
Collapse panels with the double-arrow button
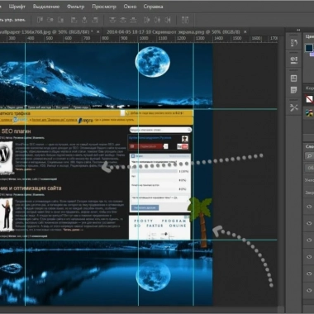coord(298,30)
